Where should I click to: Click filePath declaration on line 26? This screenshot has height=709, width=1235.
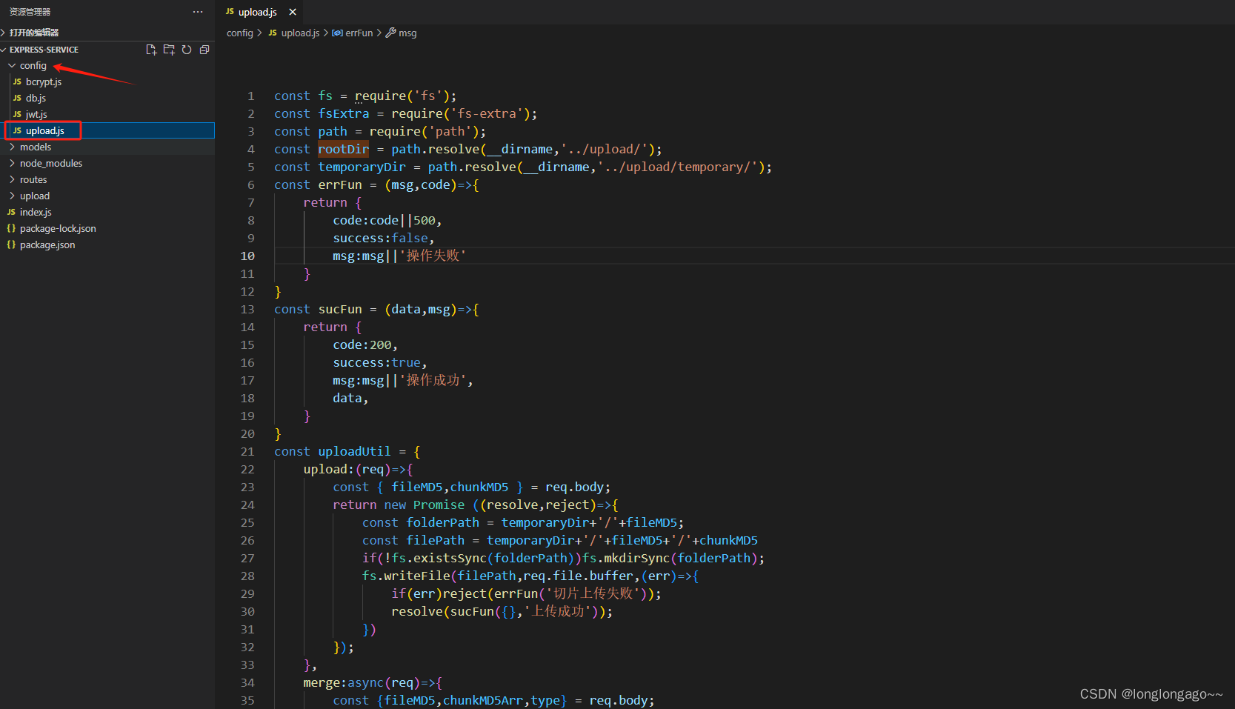435,540
